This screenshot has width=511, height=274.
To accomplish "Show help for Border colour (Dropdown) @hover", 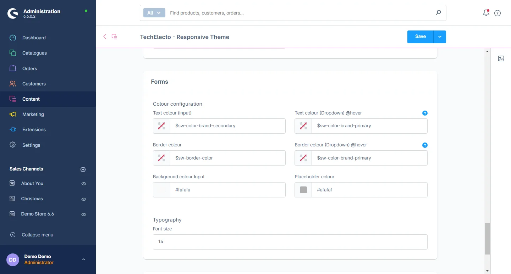I will 425,145.
